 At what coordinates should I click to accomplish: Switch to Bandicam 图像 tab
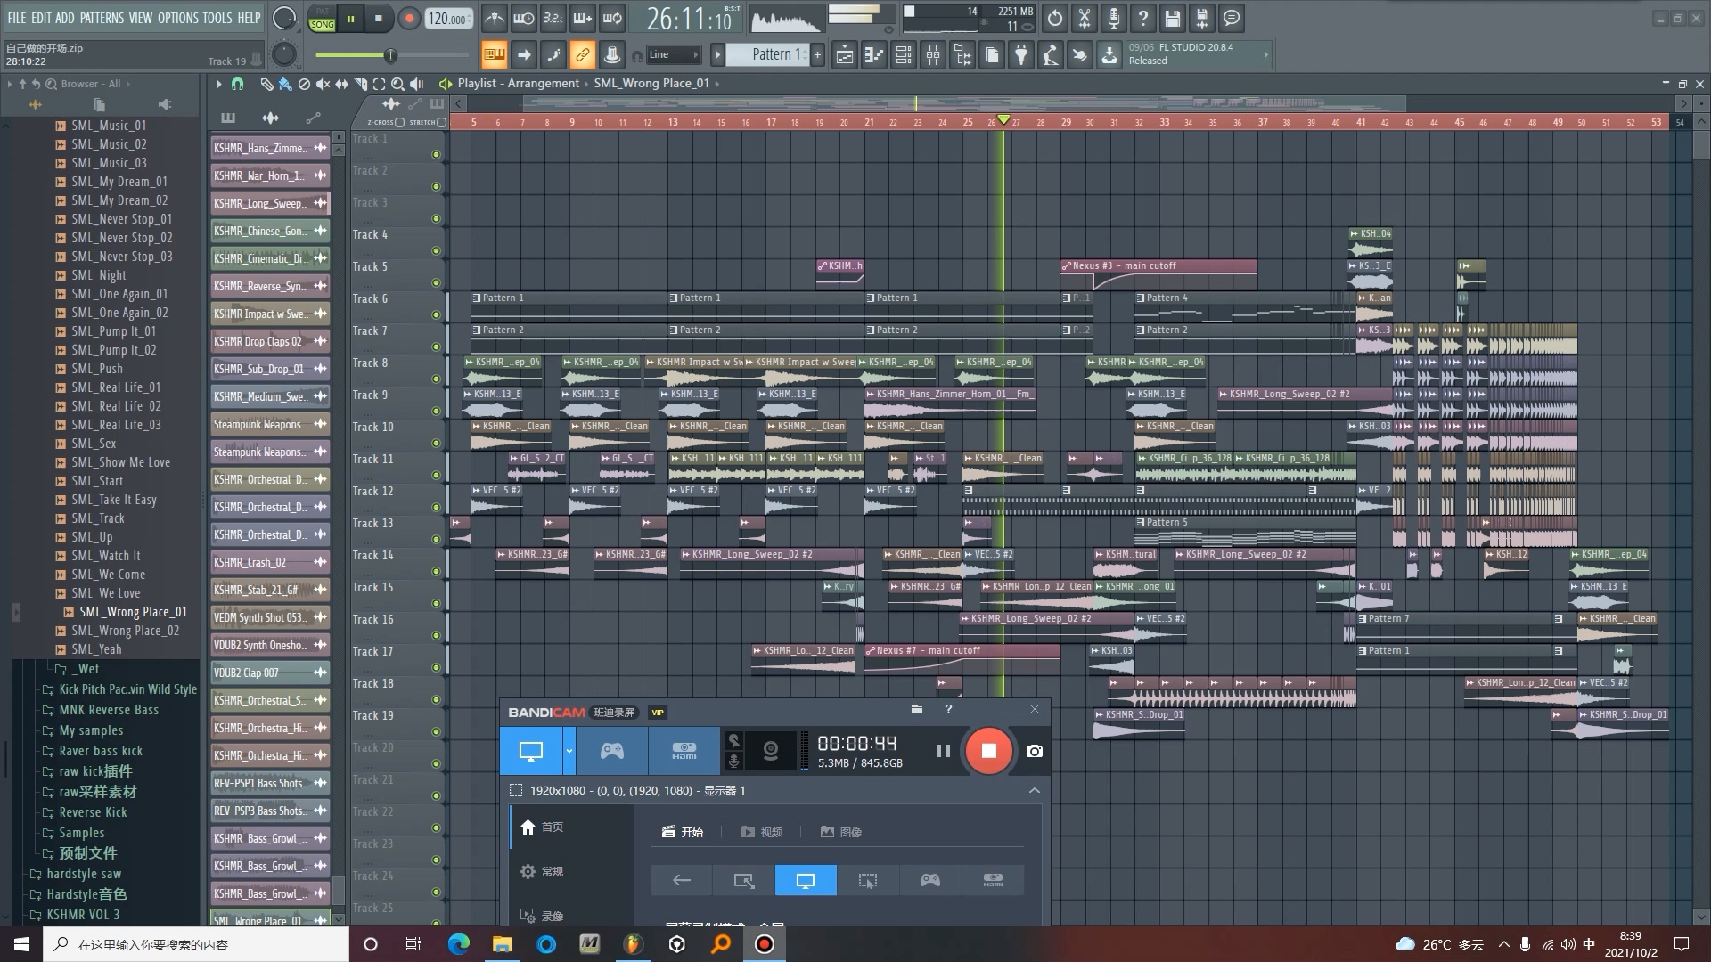tap(841, 832)
